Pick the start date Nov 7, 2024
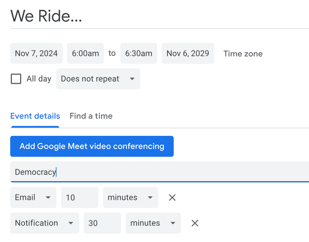 [x=36, y=54]
